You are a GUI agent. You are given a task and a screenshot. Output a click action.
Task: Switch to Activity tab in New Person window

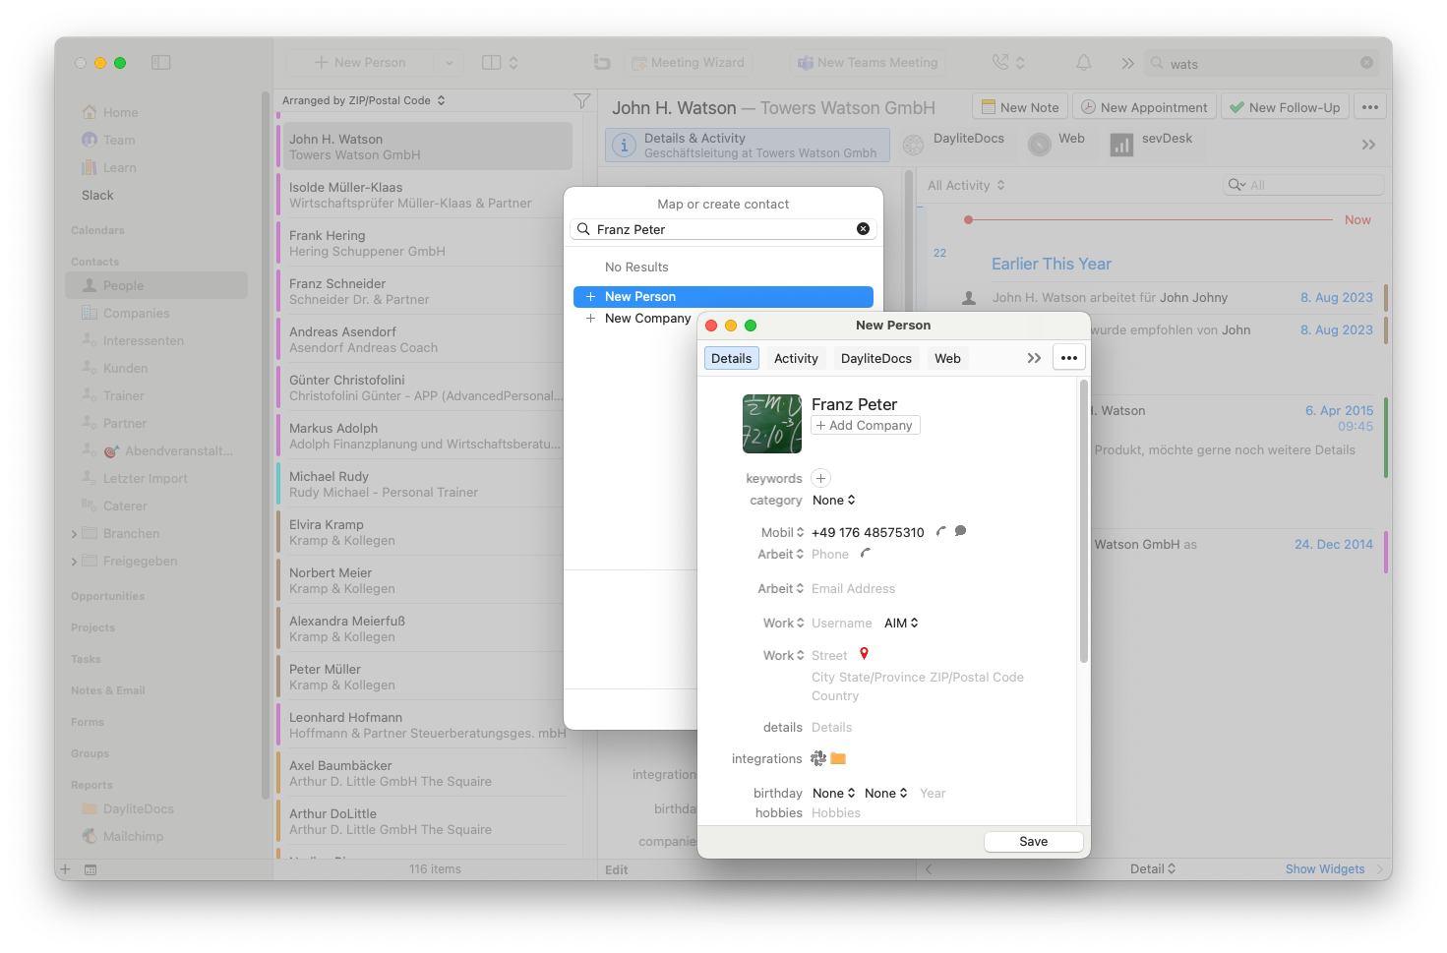[x=796, y=359]
